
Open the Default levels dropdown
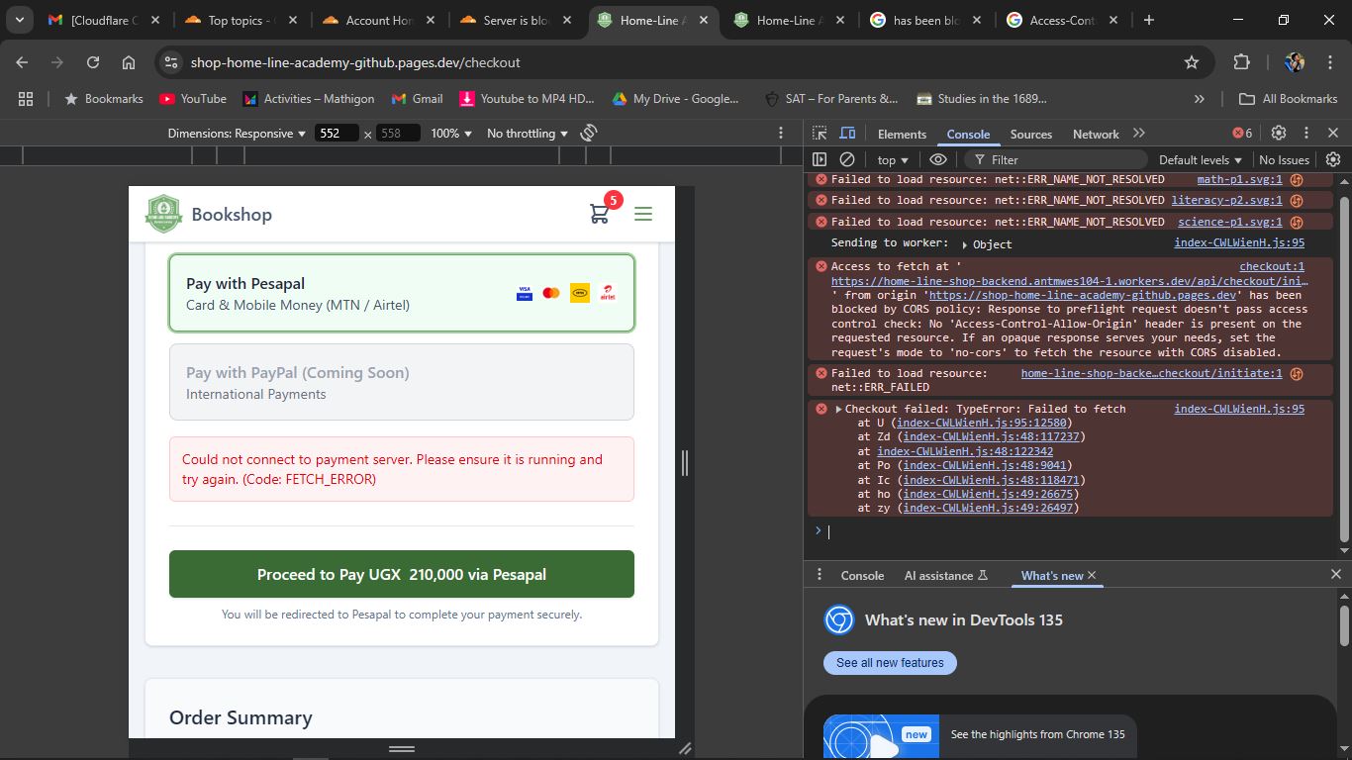(1200, 159)
